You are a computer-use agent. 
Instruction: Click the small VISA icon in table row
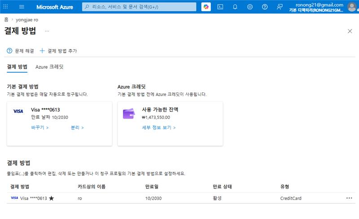pos(14,198)
